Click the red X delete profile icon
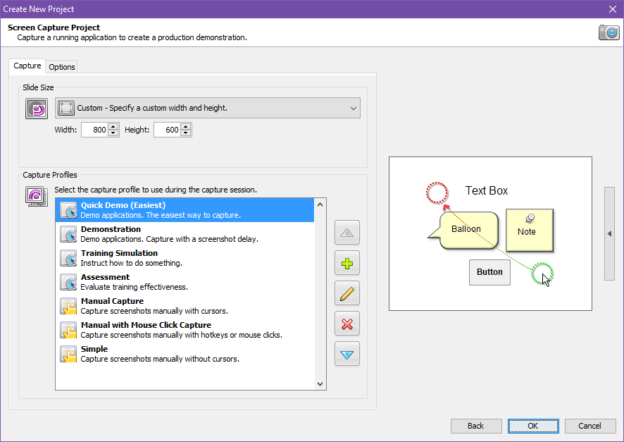Screen dimensions: 624x442 tap(347, 324)
